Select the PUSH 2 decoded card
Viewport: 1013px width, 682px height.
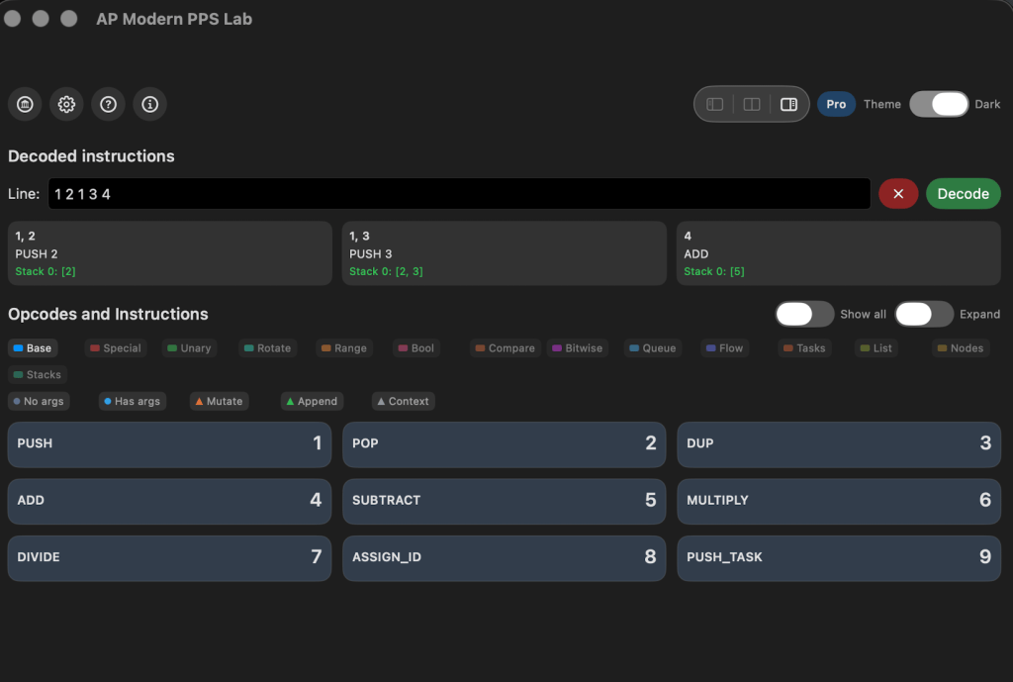tap(170, 253)
